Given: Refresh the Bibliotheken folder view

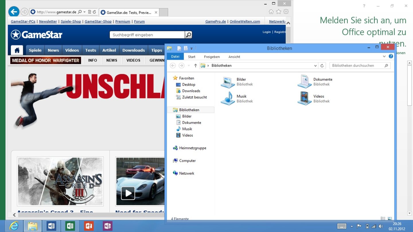Looking at the screenshot, I should 322,66.
